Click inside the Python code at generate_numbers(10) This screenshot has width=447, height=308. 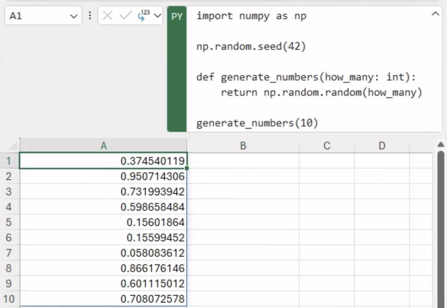pyautogui.click(x=257, y=123)
